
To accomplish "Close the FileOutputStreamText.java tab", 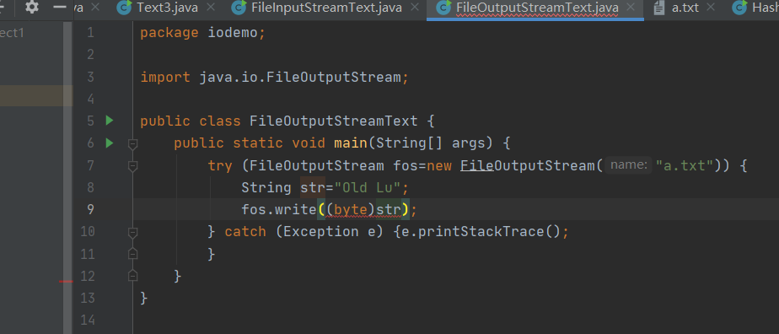I will pyautogui.click(x=631, y=7).
